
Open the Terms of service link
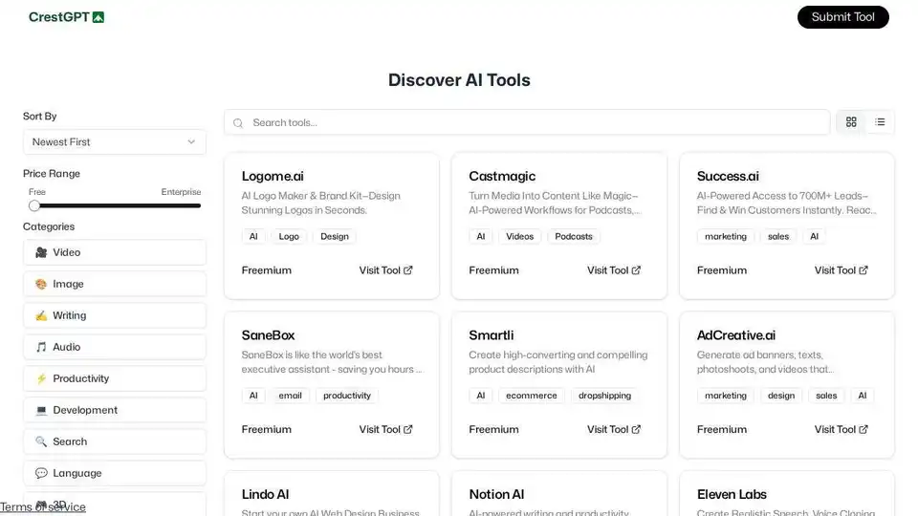pos(43,507)
